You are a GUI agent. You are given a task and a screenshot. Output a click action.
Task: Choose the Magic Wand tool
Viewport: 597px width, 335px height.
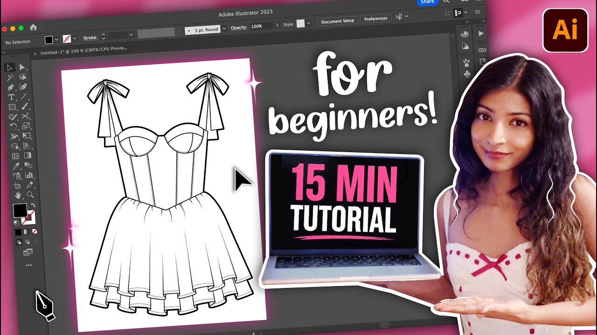(x=10, y=77)
